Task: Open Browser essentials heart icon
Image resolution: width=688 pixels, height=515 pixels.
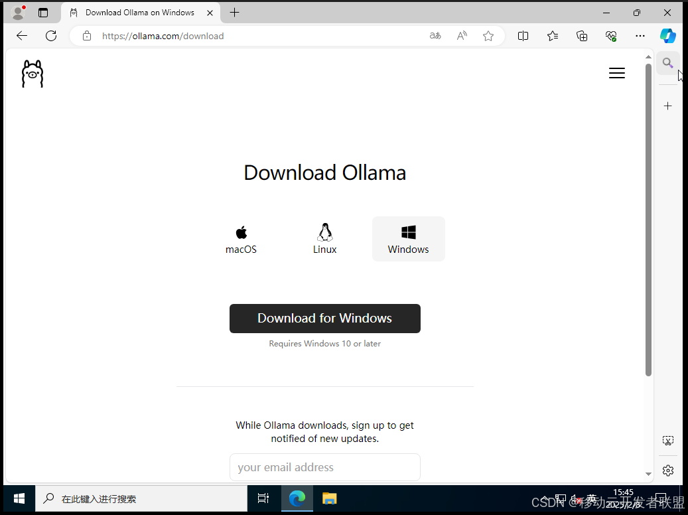Action: tap(611, 36)
